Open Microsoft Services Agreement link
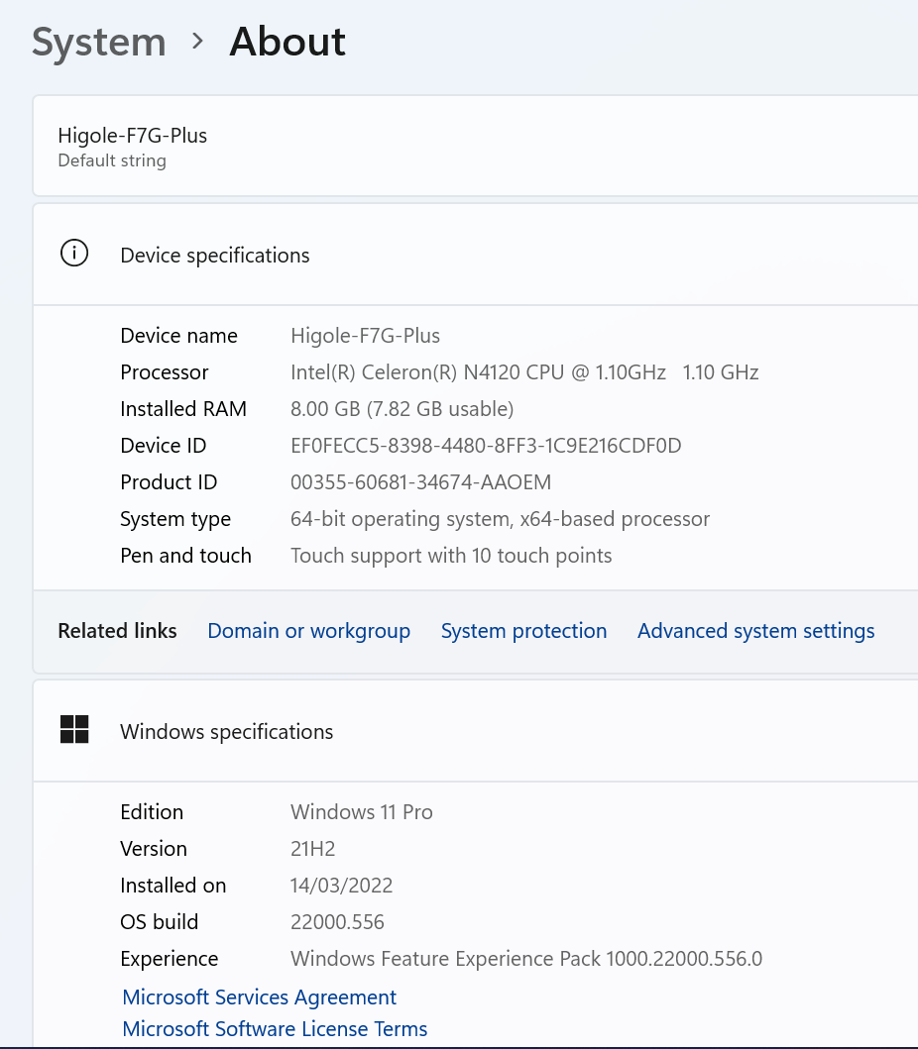The height and width of the screenshot is (1049, 918). (259, 997)
